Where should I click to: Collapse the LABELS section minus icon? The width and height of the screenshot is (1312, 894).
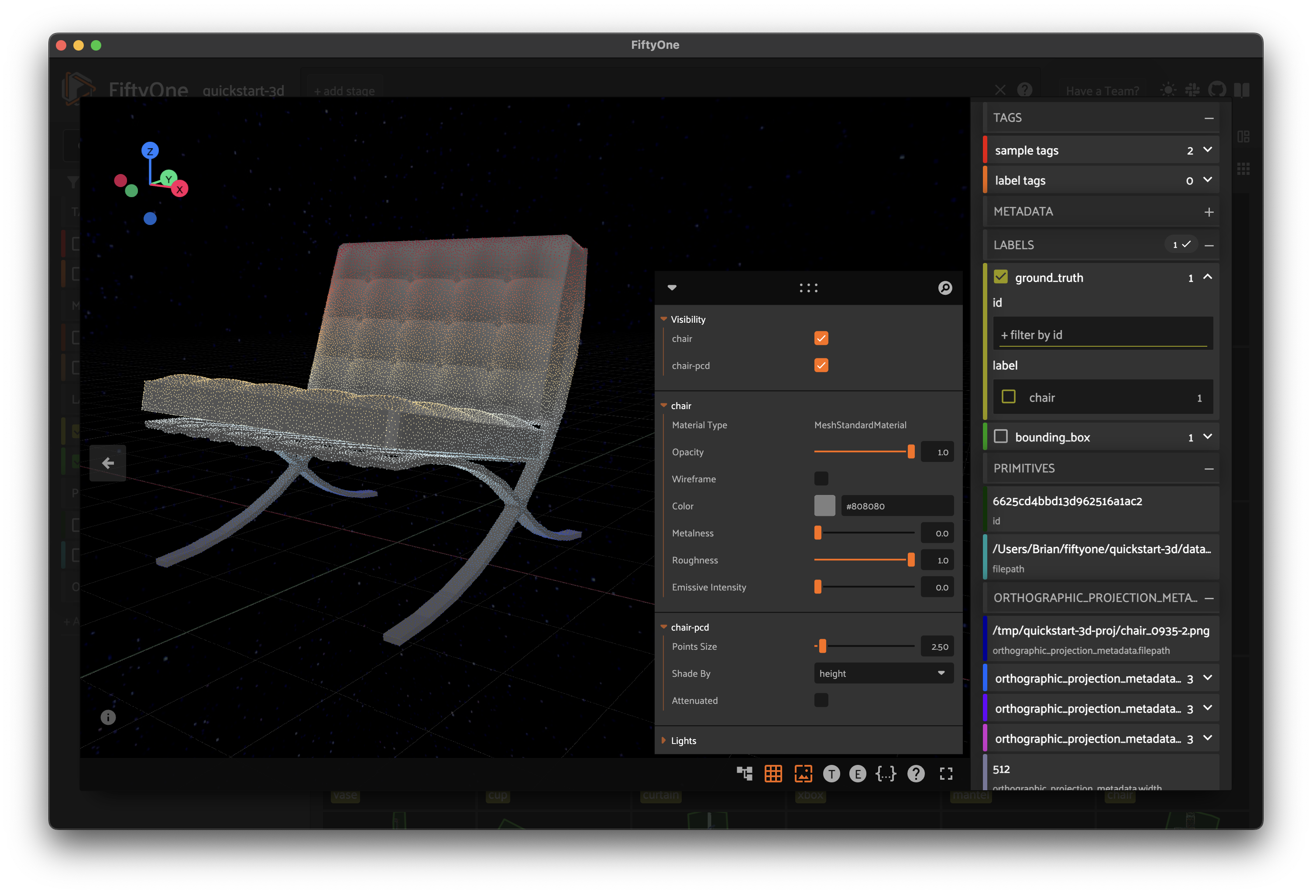pyautogui.click(x=1209, y=246)
